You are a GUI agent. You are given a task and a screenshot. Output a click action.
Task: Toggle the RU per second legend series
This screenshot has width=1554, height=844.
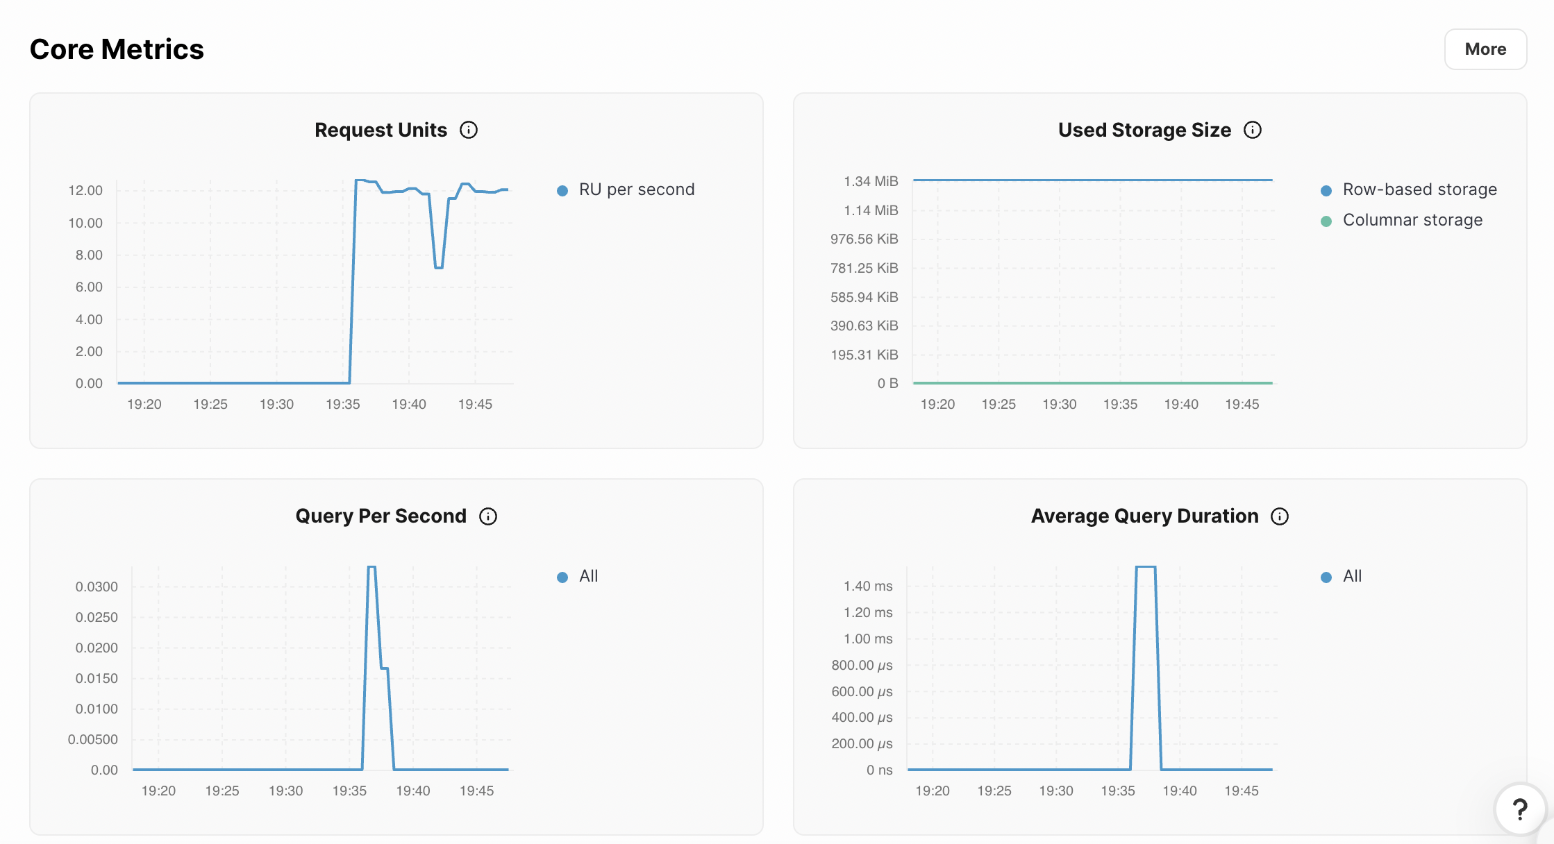[636, 189]
